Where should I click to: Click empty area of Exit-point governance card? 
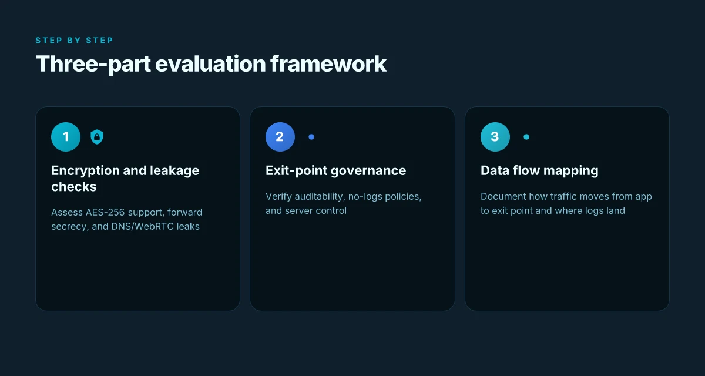(x=352, y=264)
